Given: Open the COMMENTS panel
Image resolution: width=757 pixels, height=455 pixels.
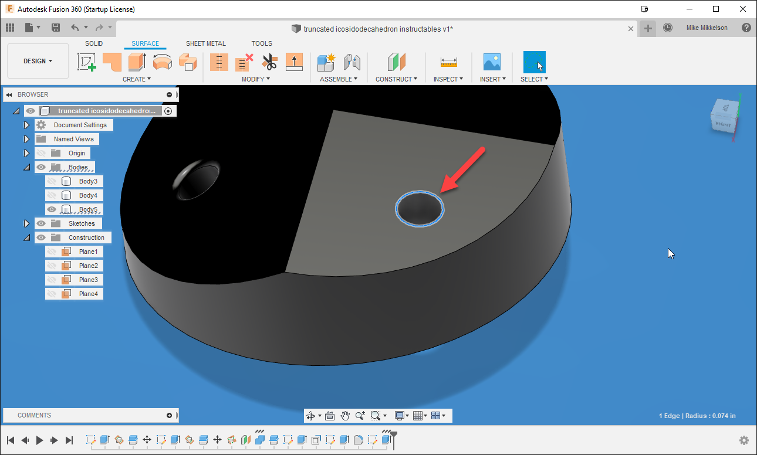Looking at the screenshot, I should pos(34,415).
